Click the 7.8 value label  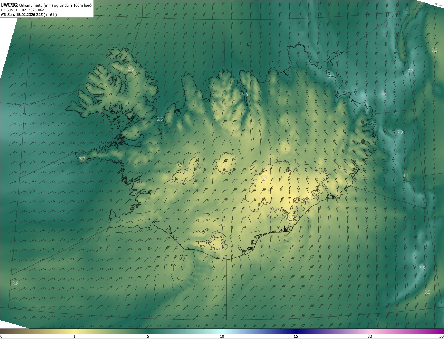click(x=384, y=94)
